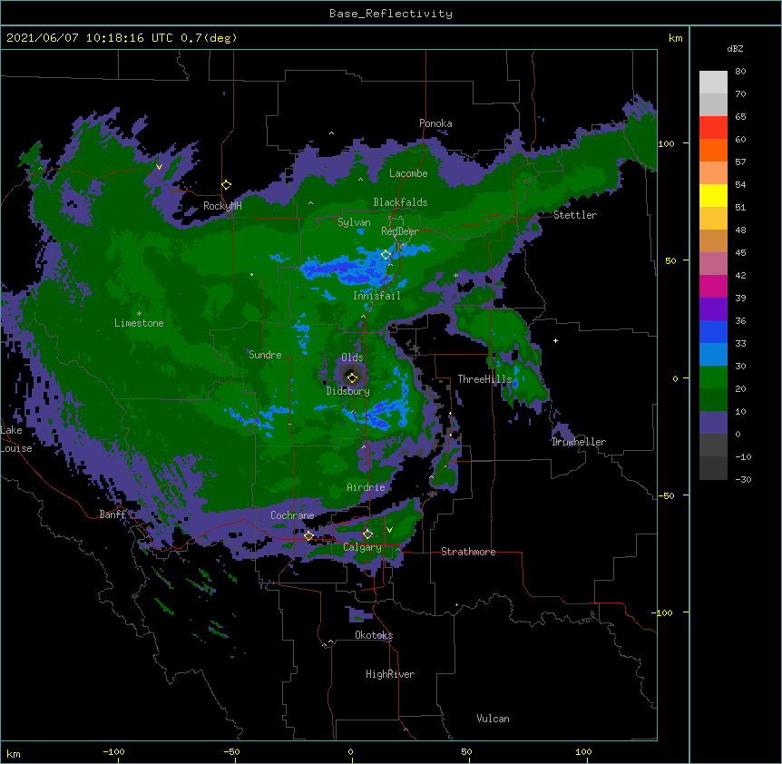
Task: Click the -100 tick on the bottom axis
Action: [x=113, y=751]
